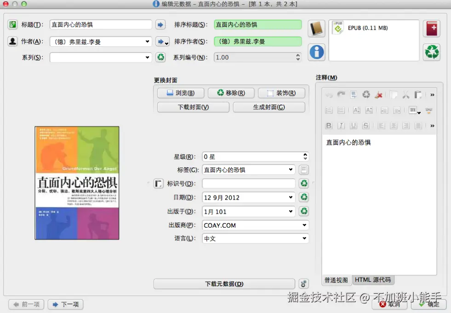Adjust the 星级 rating stepper
Viewport: 451px width, 313px height.
pyautogui.click(x=305, y=156)
